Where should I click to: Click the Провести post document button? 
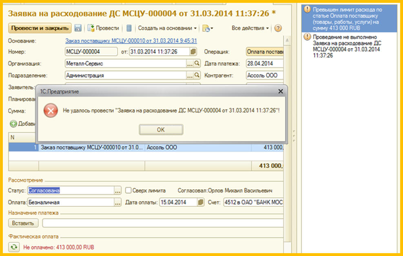103,28
